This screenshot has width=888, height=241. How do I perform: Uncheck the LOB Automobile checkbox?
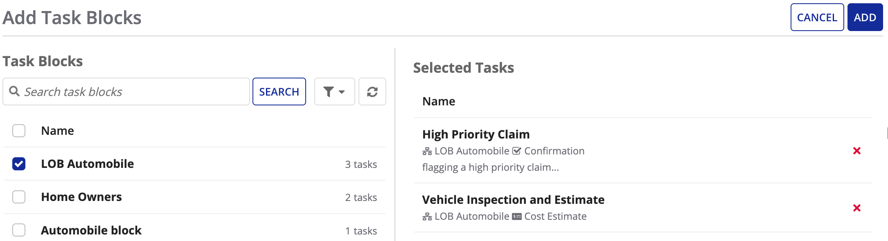coord(19,164)
